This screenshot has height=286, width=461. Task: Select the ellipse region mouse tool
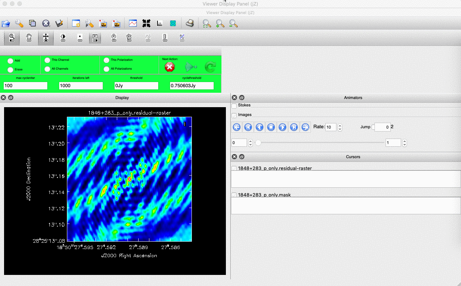[114, 38]
